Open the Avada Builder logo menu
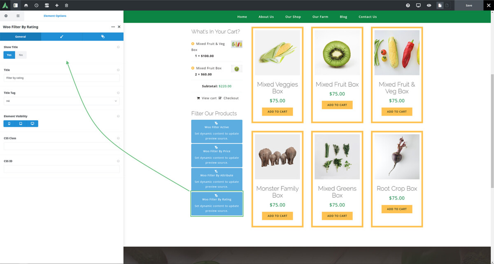This screenshot has width=494, height=264. (5, 5)
